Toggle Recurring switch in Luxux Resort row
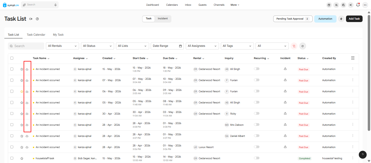Viewport: 371px width, 163px height. click(257, 147)
